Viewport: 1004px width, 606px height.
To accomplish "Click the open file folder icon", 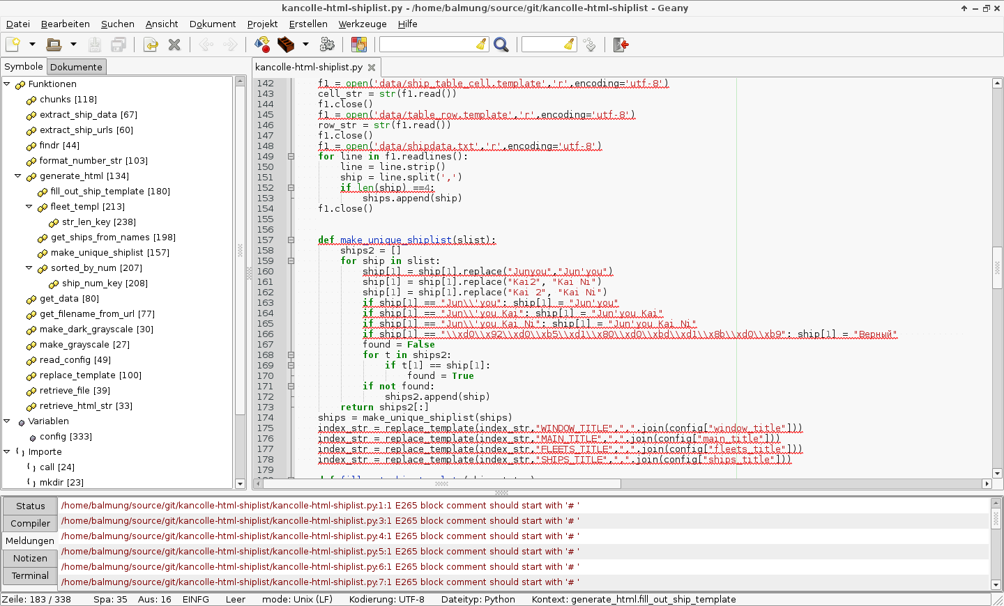I will [x=54, y=45].
